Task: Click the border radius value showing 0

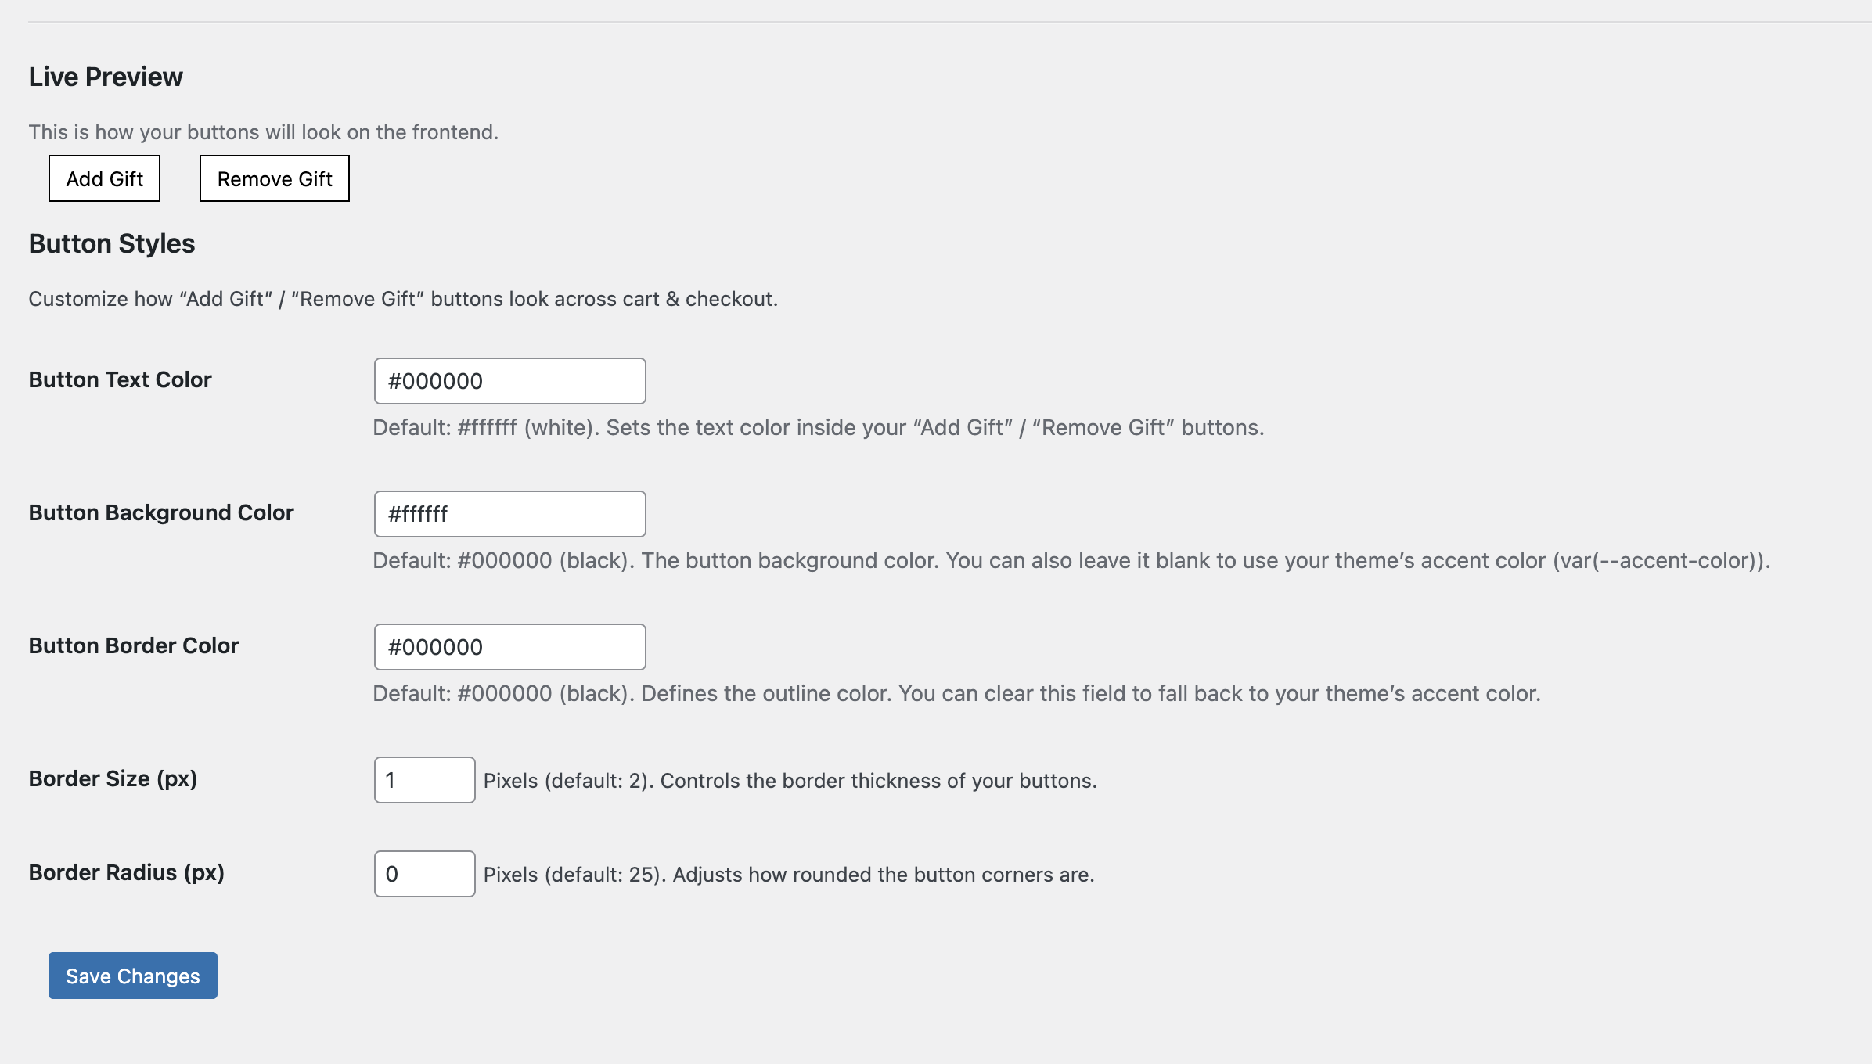Action: [x=424, y=873]
